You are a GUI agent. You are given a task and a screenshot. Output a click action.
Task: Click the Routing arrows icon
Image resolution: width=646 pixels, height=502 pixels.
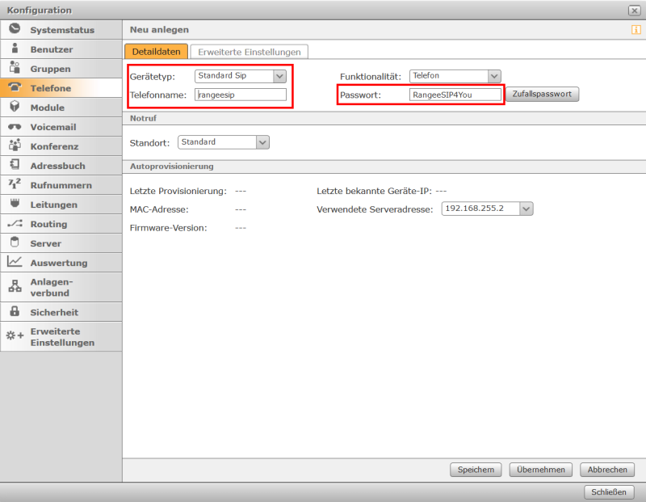15,224
